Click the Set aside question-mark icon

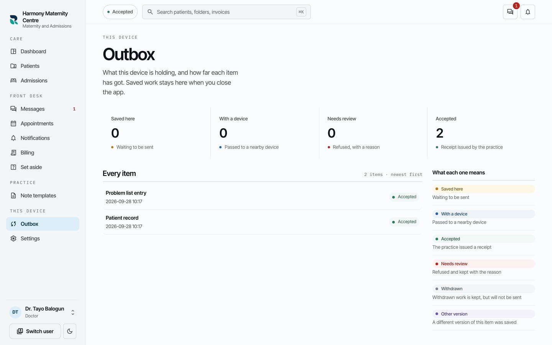point(13,167)
